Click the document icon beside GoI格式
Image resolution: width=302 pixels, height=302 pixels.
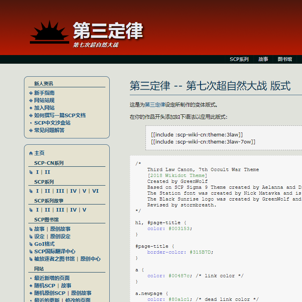point(31,244)
